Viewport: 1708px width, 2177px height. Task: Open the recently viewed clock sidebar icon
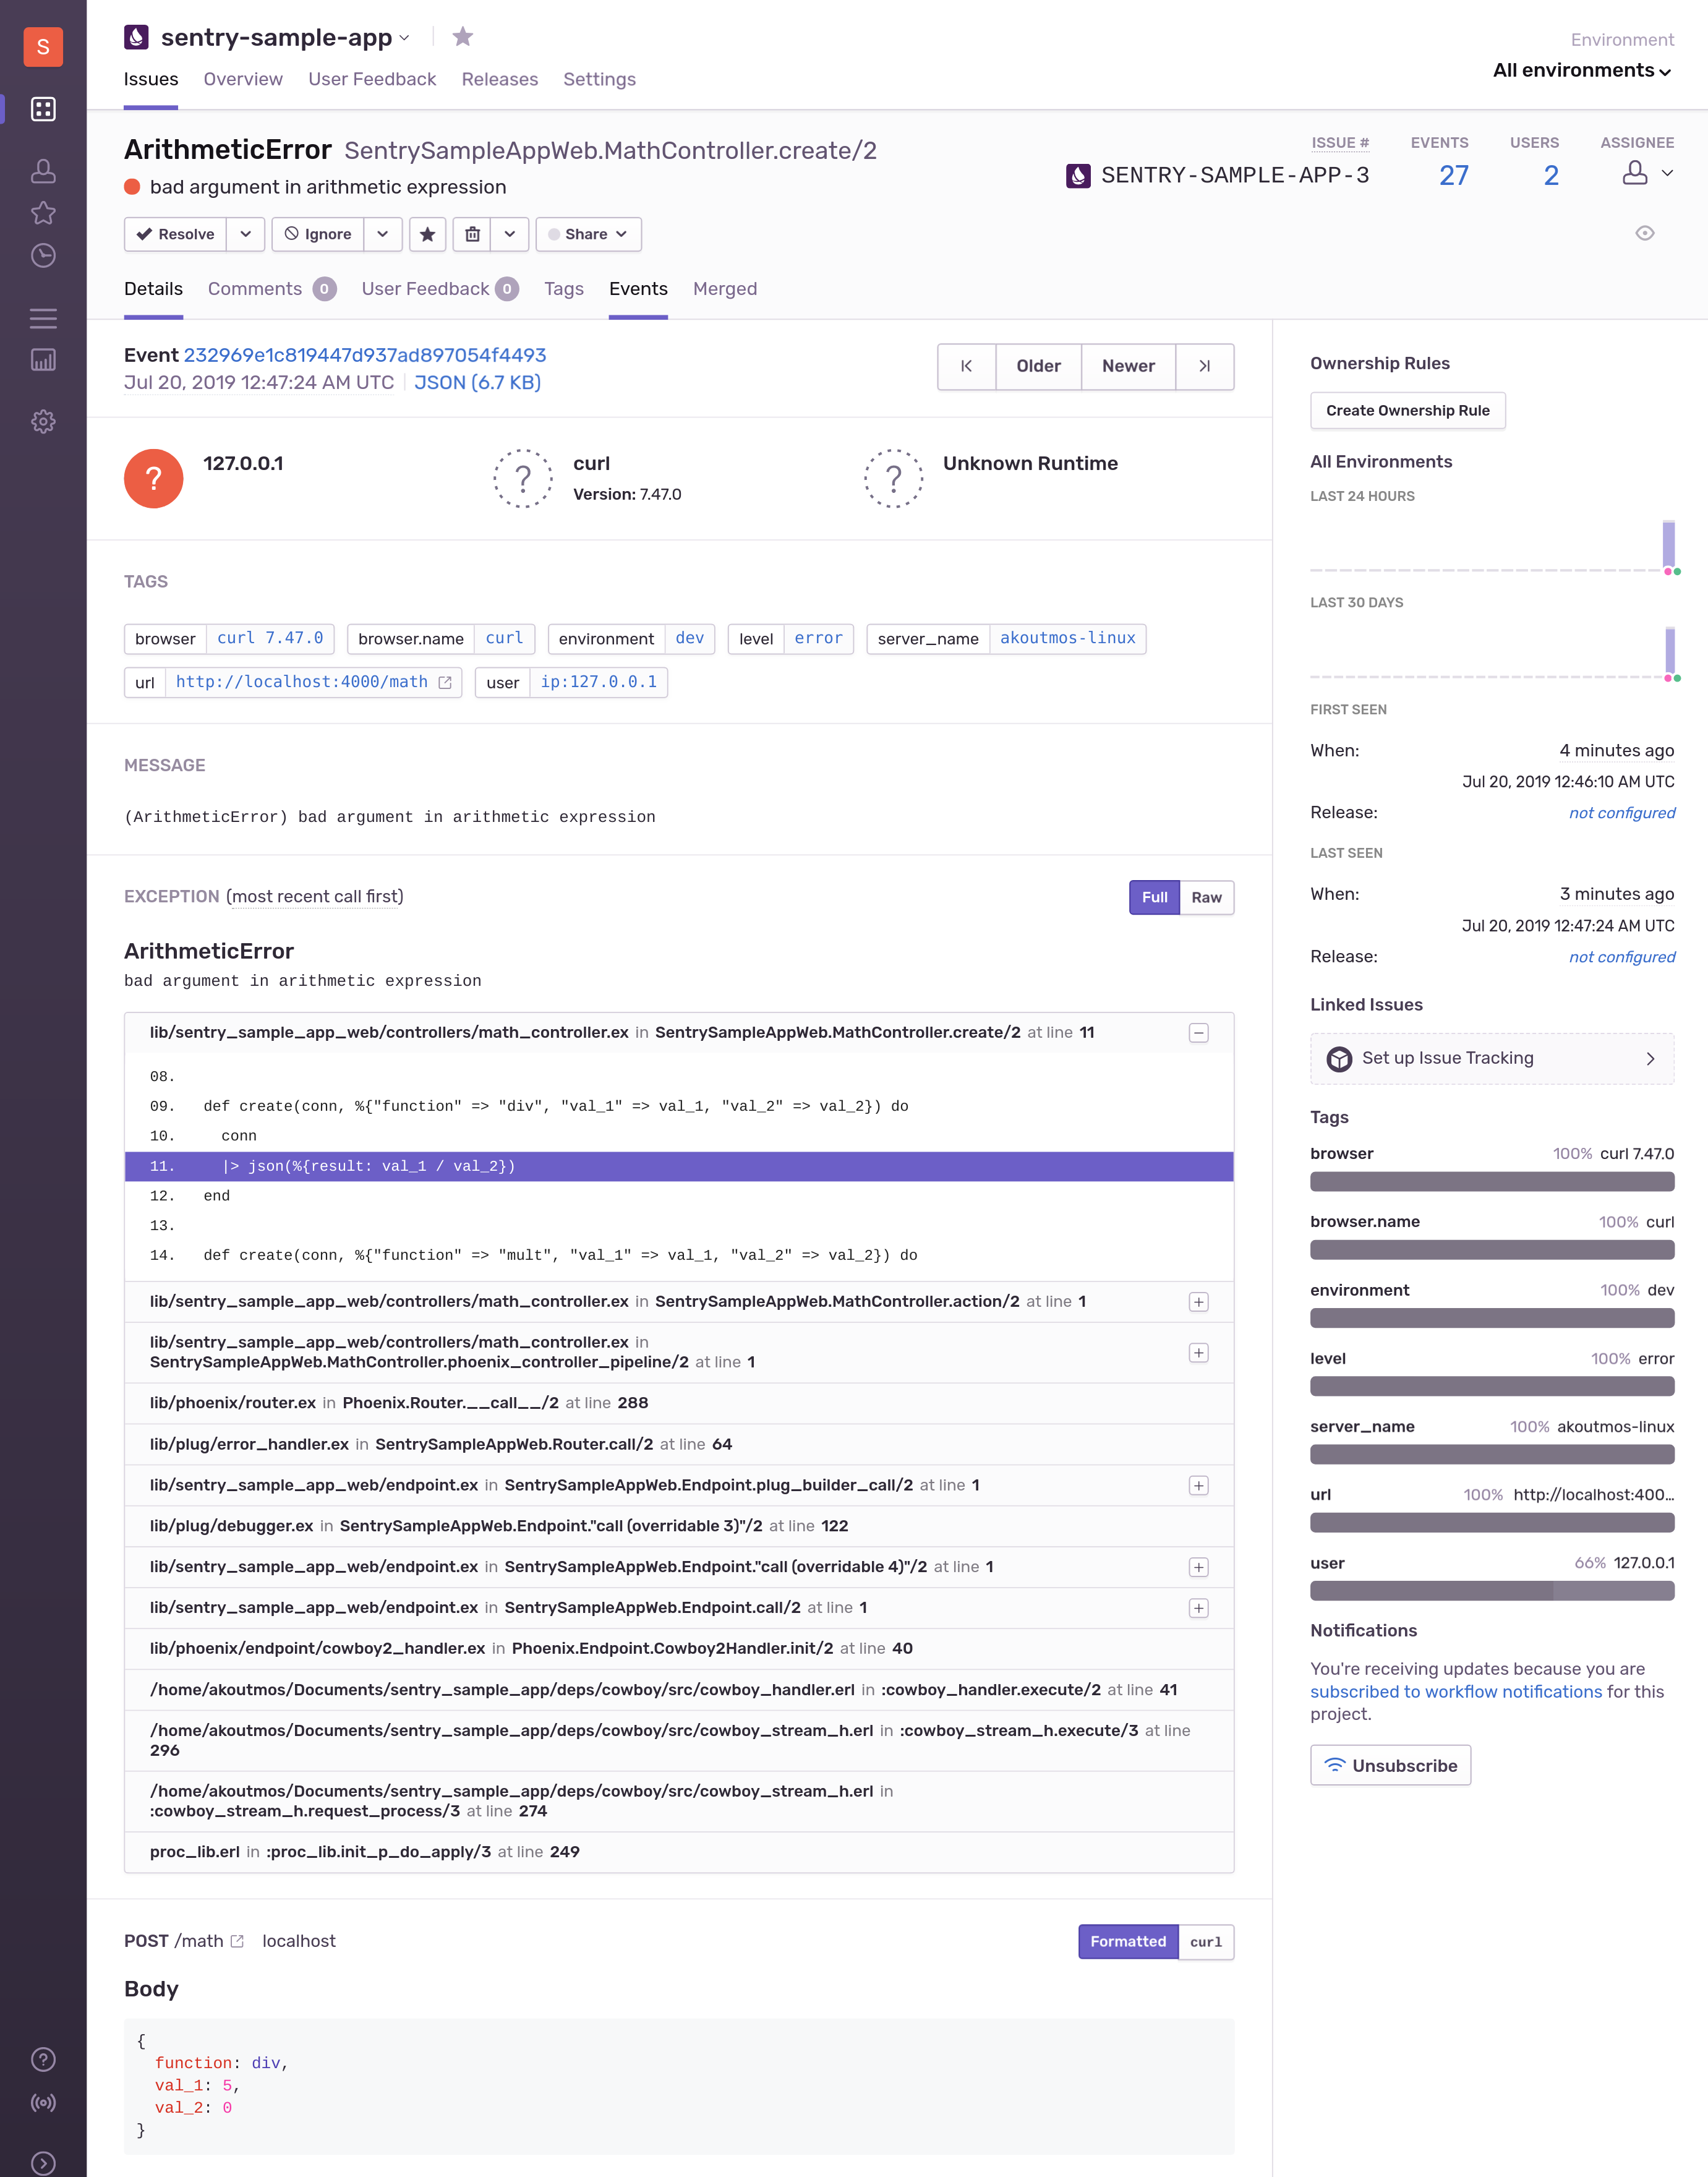(x=43, y=255)
